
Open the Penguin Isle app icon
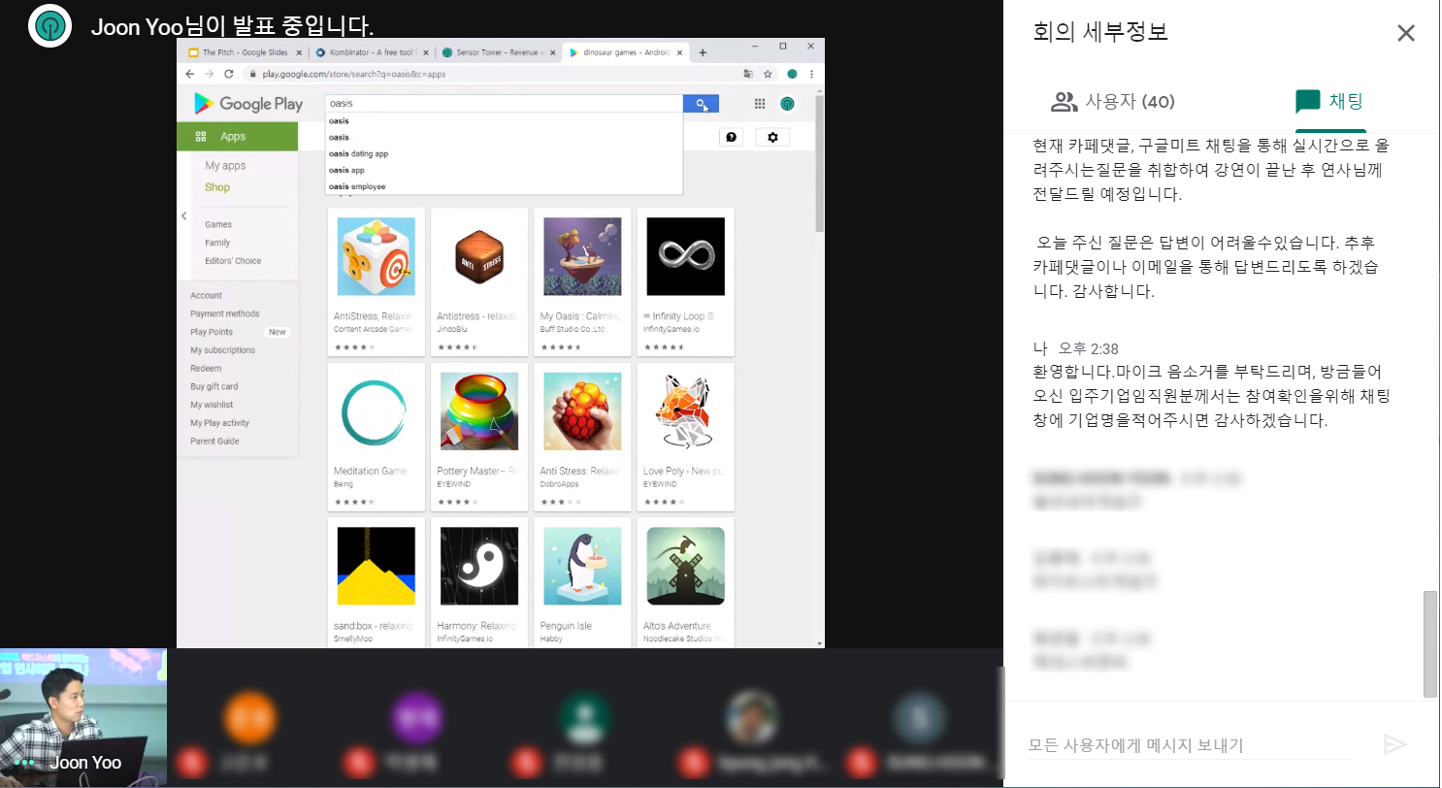[582, 567]
